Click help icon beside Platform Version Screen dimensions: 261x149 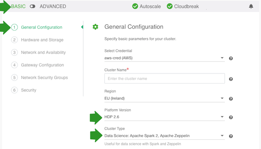click(231, 117)
